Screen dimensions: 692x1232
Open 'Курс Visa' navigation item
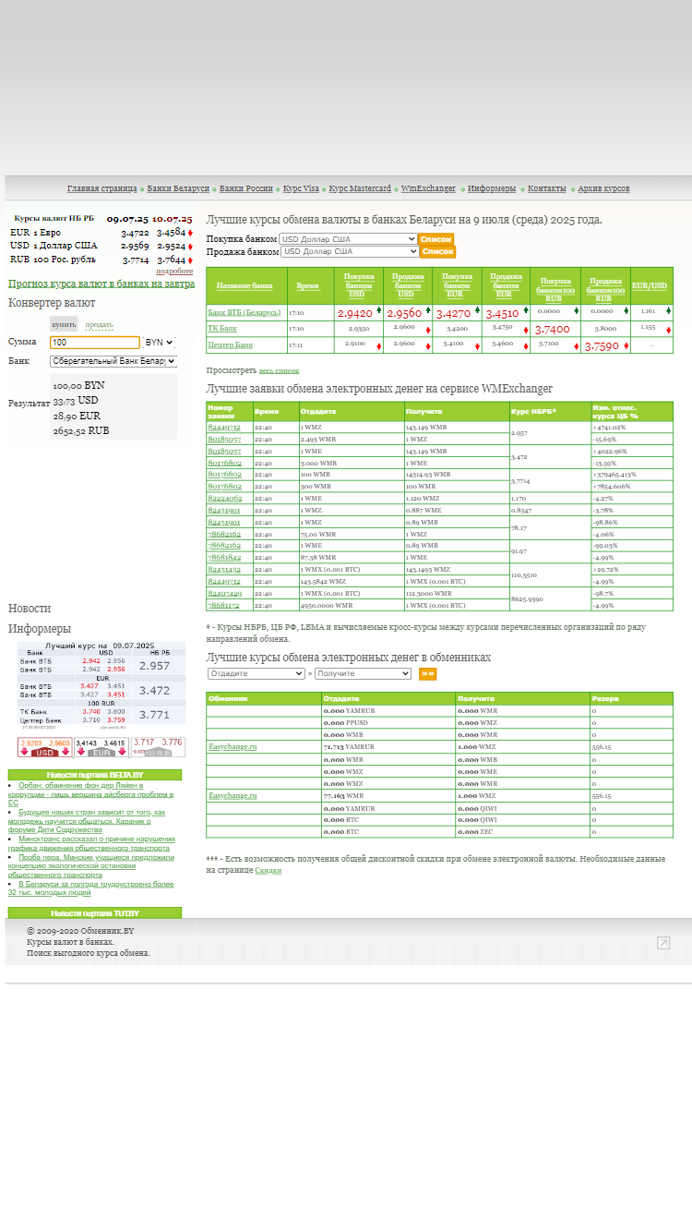click(301, 188)
